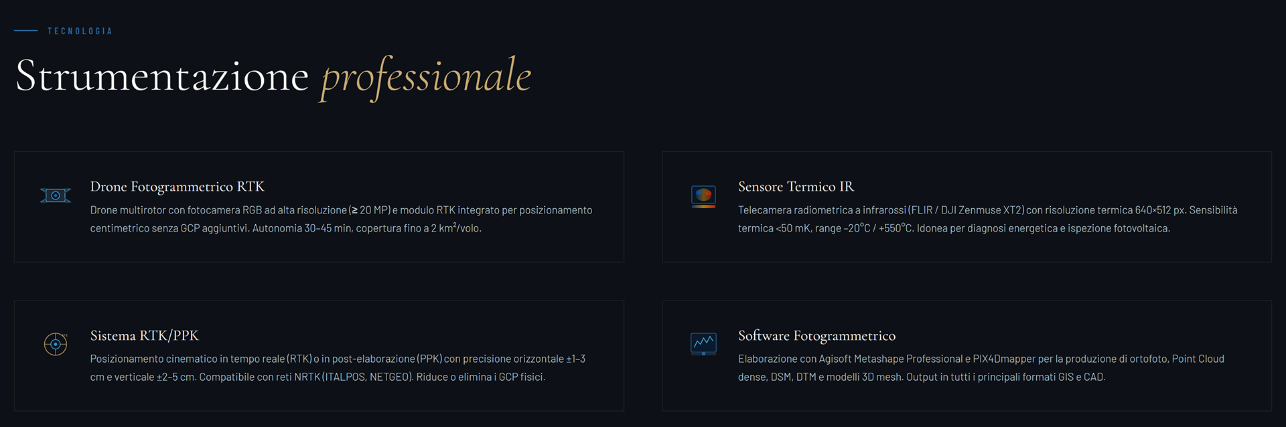Select the Sensore Termico IR heading
This screenshot has height=427, width=1286.
(x=796, y=187)
